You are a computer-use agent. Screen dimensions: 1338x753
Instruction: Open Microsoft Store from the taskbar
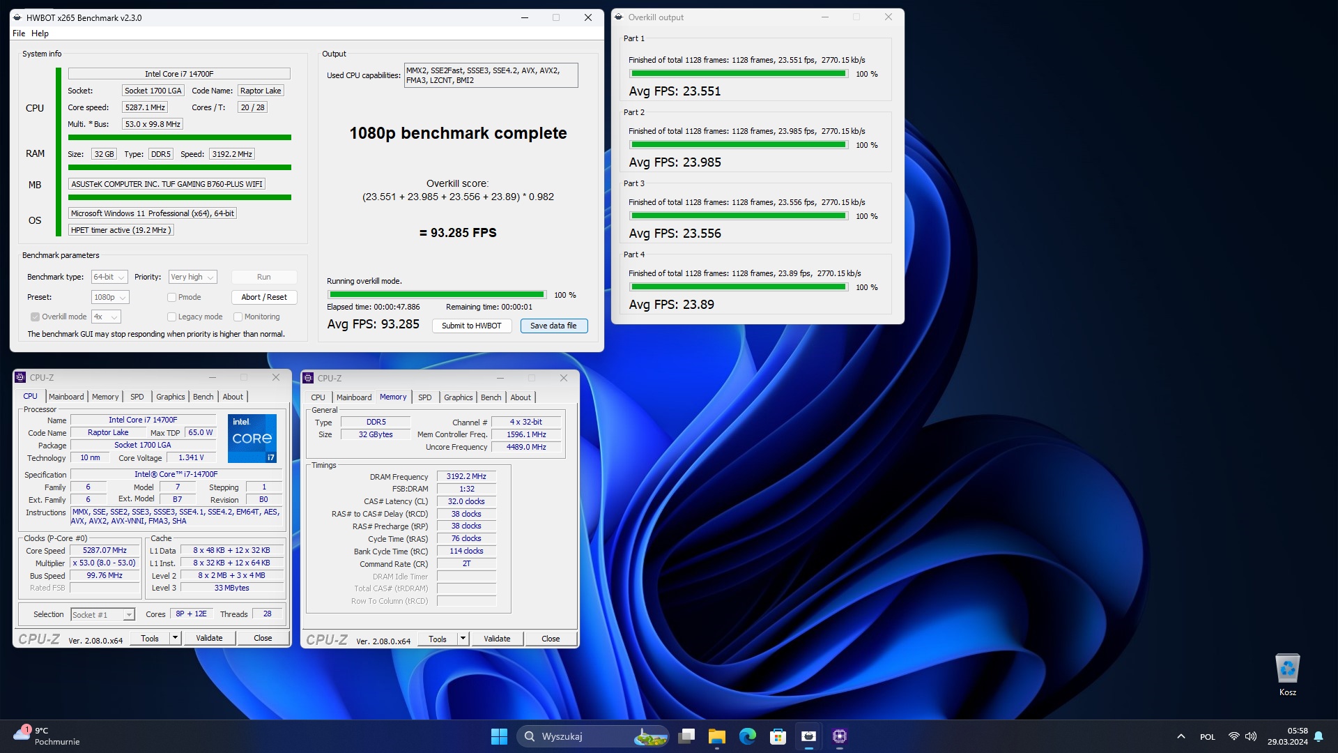pyautogui.click(x=778, y=736)
